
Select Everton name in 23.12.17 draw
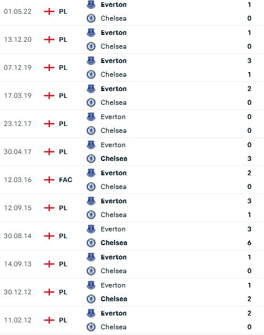(113, 117)
